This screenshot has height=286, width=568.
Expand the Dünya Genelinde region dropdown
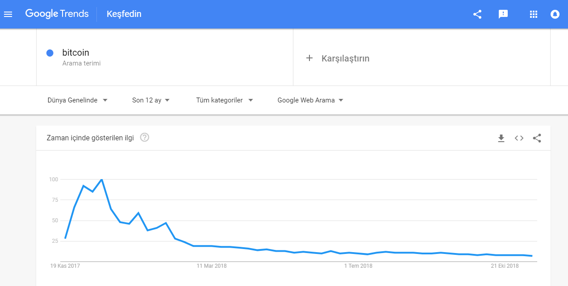(78, 100)
